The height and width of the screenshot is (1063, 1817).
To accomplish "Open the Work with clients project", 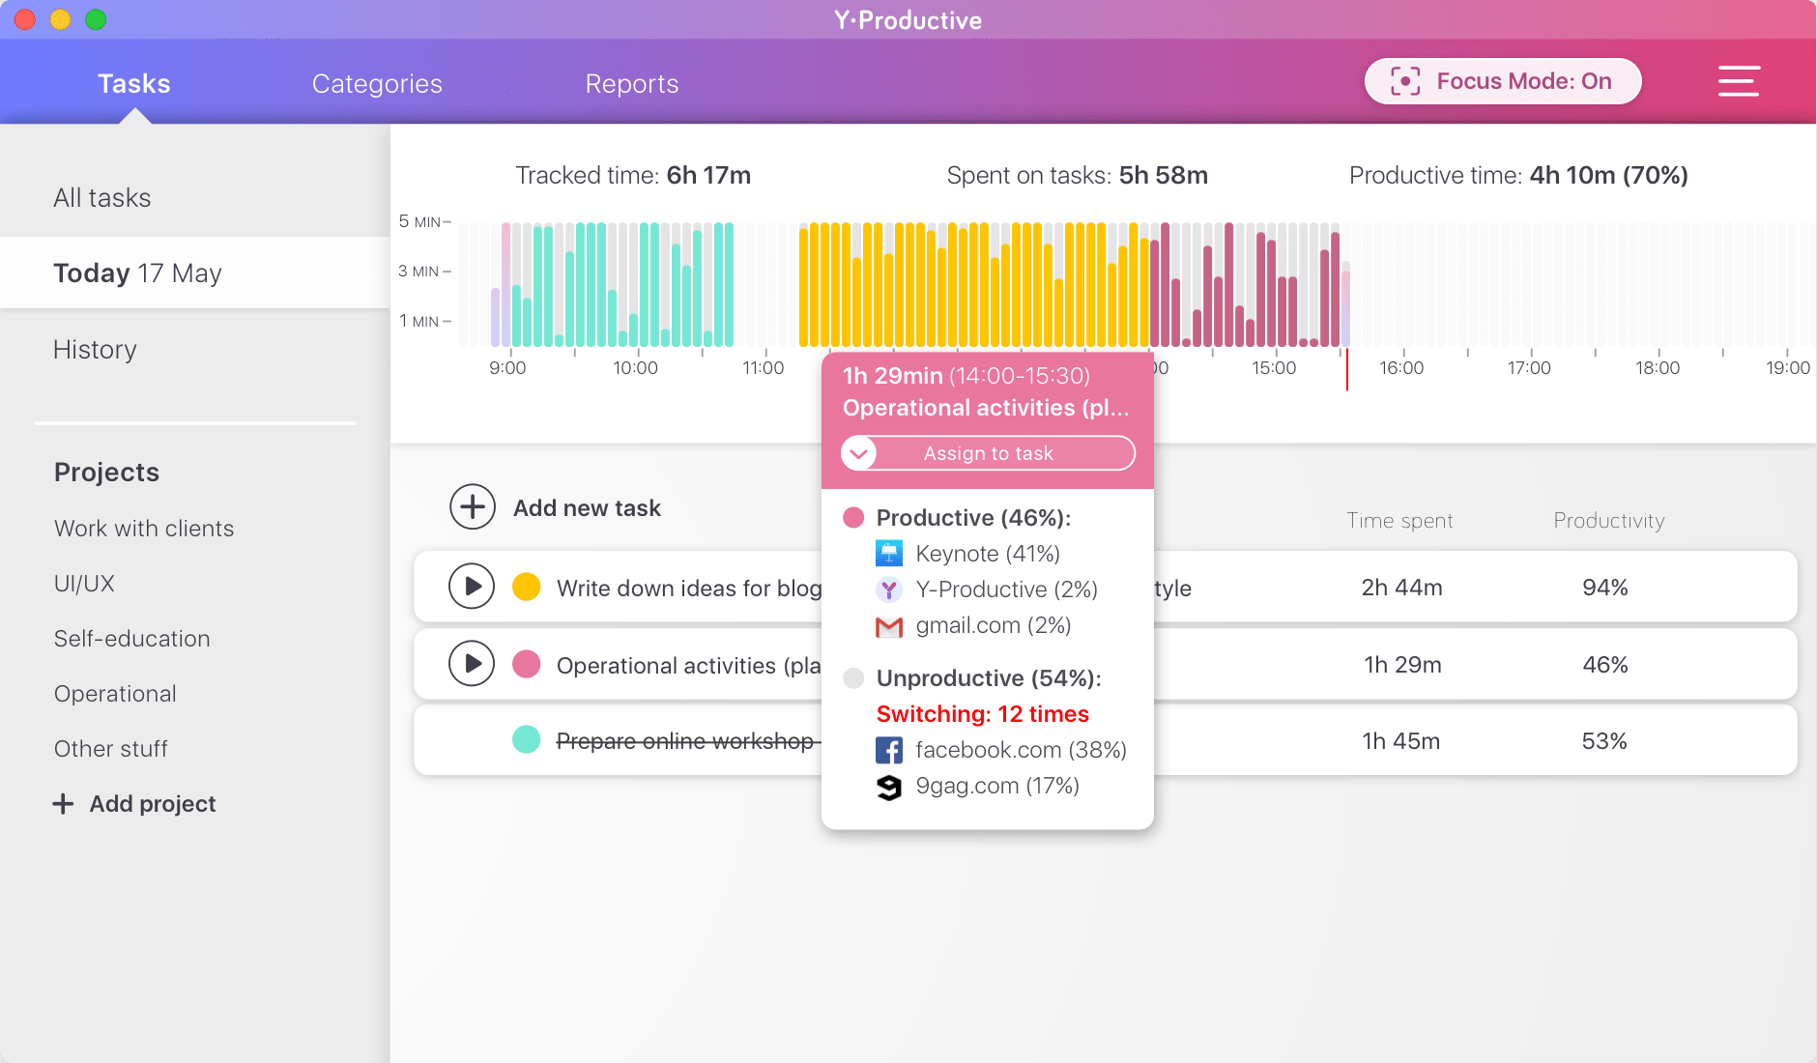I will point(144,529).
